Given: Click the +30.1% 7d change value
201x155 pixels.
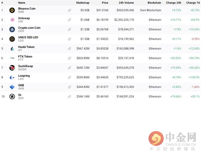Looking at the screenshot, I should tap(195, 97).
